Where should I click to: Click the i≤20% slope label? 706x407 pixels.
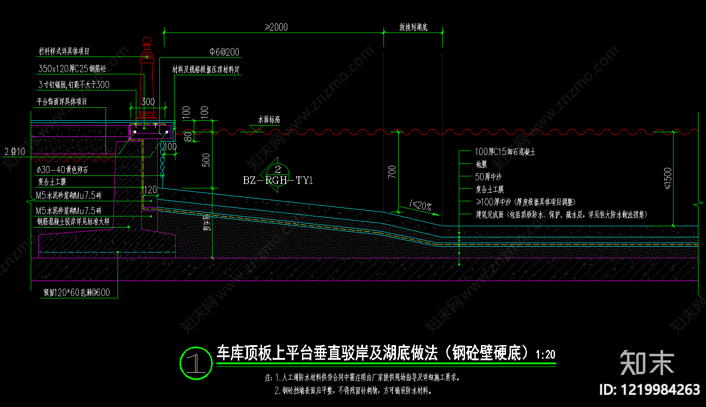pyautogui.click(x=420, y=206)
